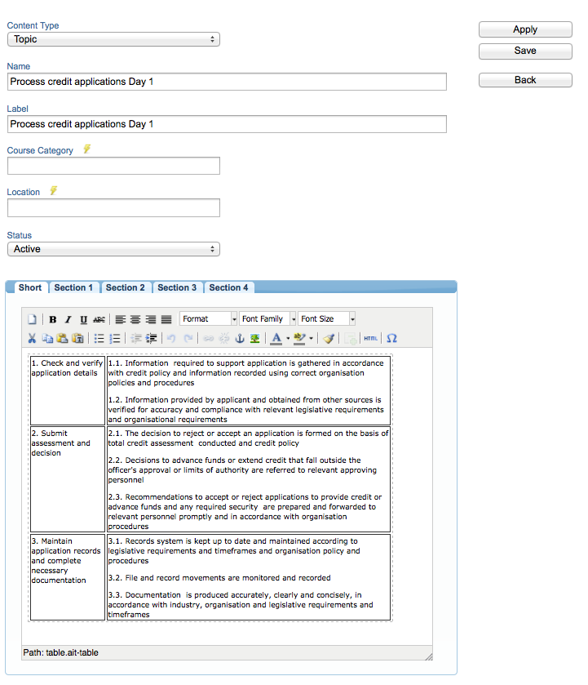
Task: Center align text
Action: coord(135,319)
